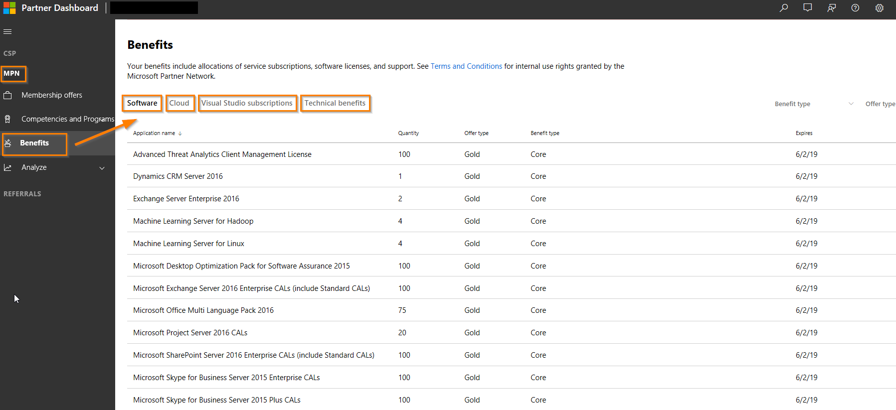Open the Offer type filter dropdown
The image size is (896, 410).
click(x=881, y=104)
